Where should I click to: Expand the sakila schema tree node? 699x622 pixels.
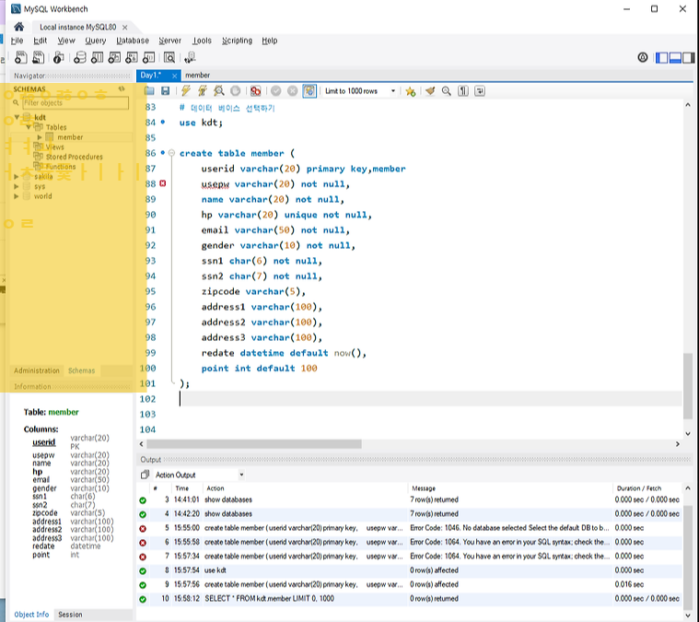point(17,176)
